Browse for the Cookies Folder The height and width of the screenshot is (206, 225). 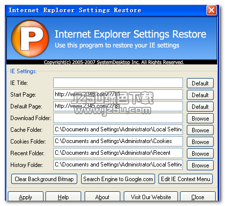[200, 142]
